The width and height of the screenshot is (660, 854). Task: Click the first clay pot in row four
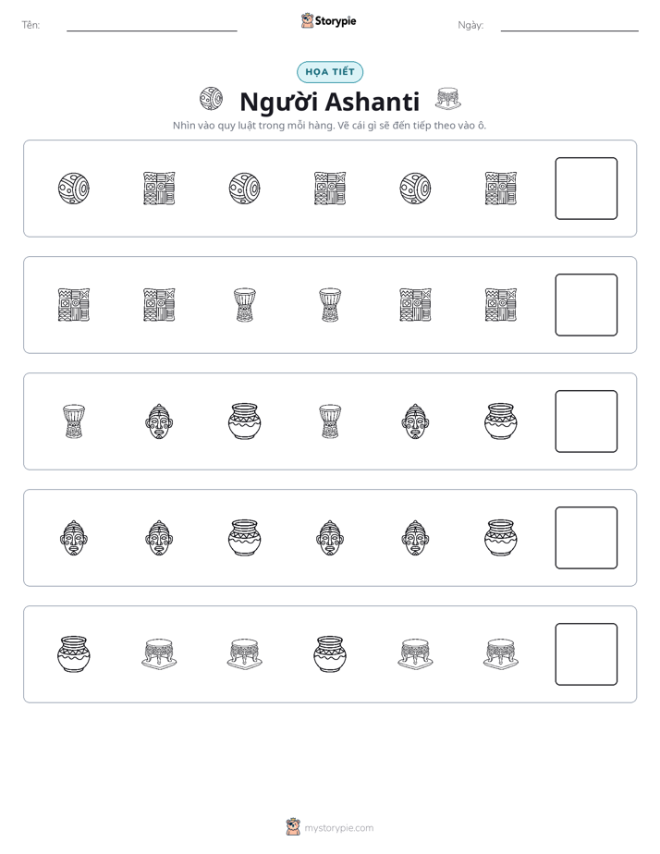click(x=245, y=538)
